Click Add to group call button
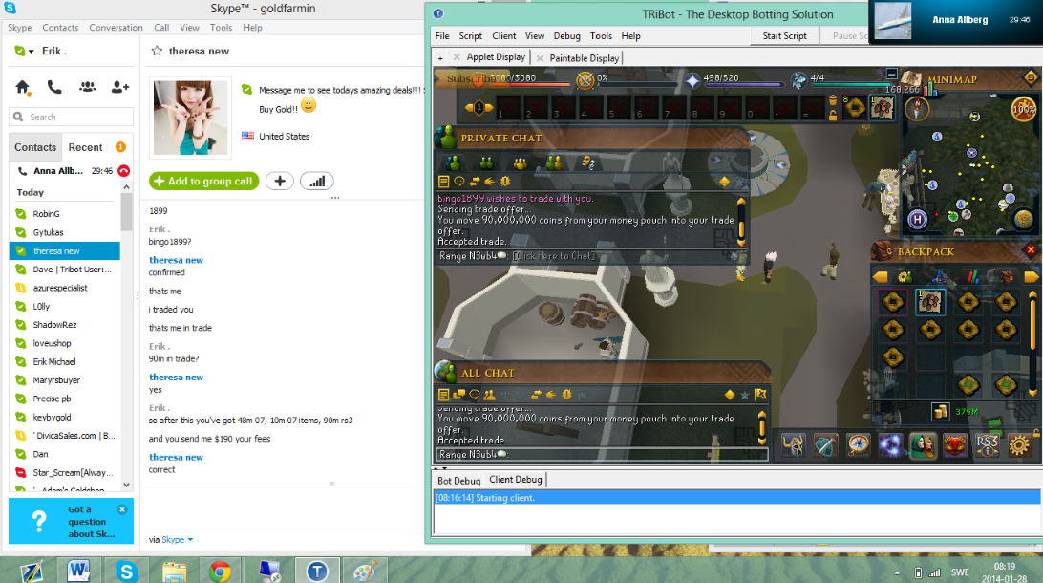This screenshot has height=583, width=1043. tap(203, 181)
